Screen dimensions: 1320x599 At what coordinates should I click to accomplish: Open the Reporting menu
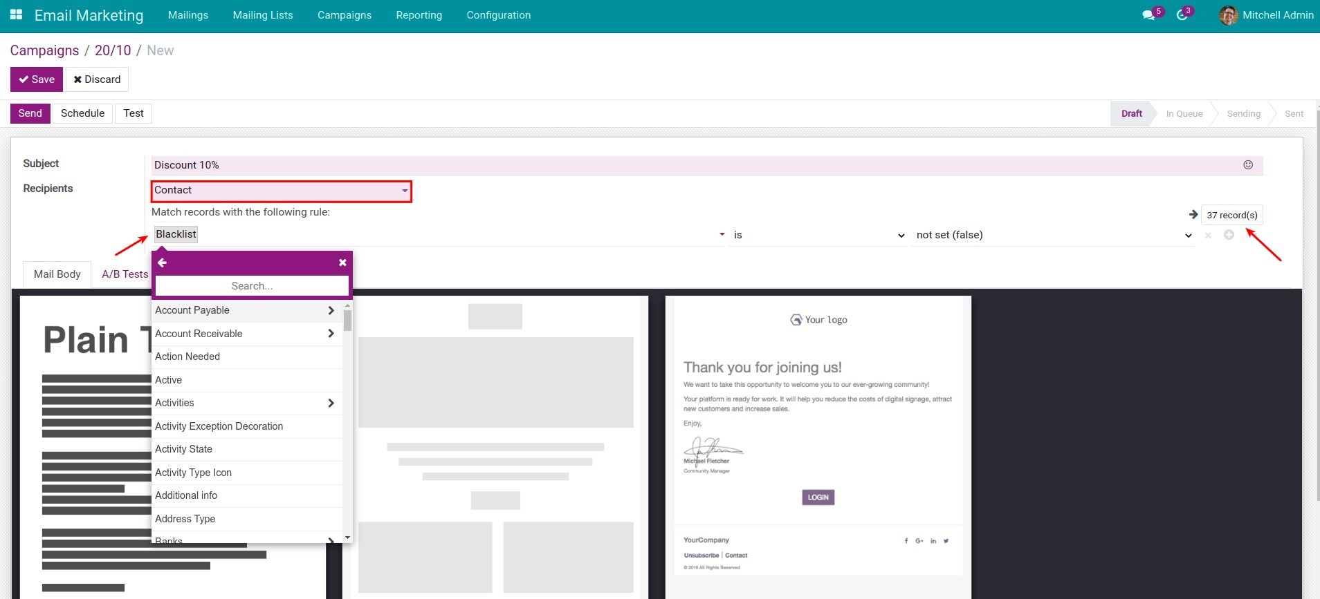coord(419,15)
